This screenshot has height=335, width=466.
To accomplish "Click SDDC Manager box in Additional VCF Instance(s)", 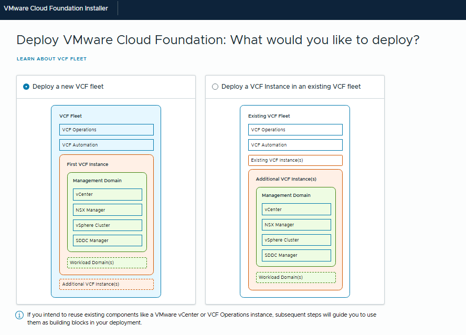I will [296, 255].
